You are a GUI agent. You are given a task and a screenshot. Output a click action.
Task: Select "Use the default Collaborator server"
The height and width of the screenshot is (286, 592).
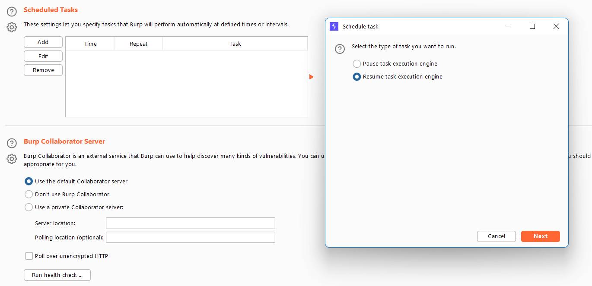click(x=29, y=181)
